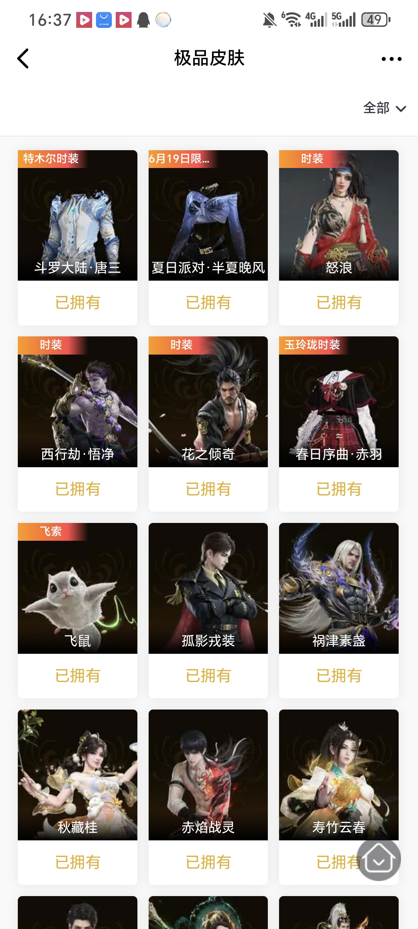Open the 夏日派对·半夏晚风 skin card

(x=208, y=238)
